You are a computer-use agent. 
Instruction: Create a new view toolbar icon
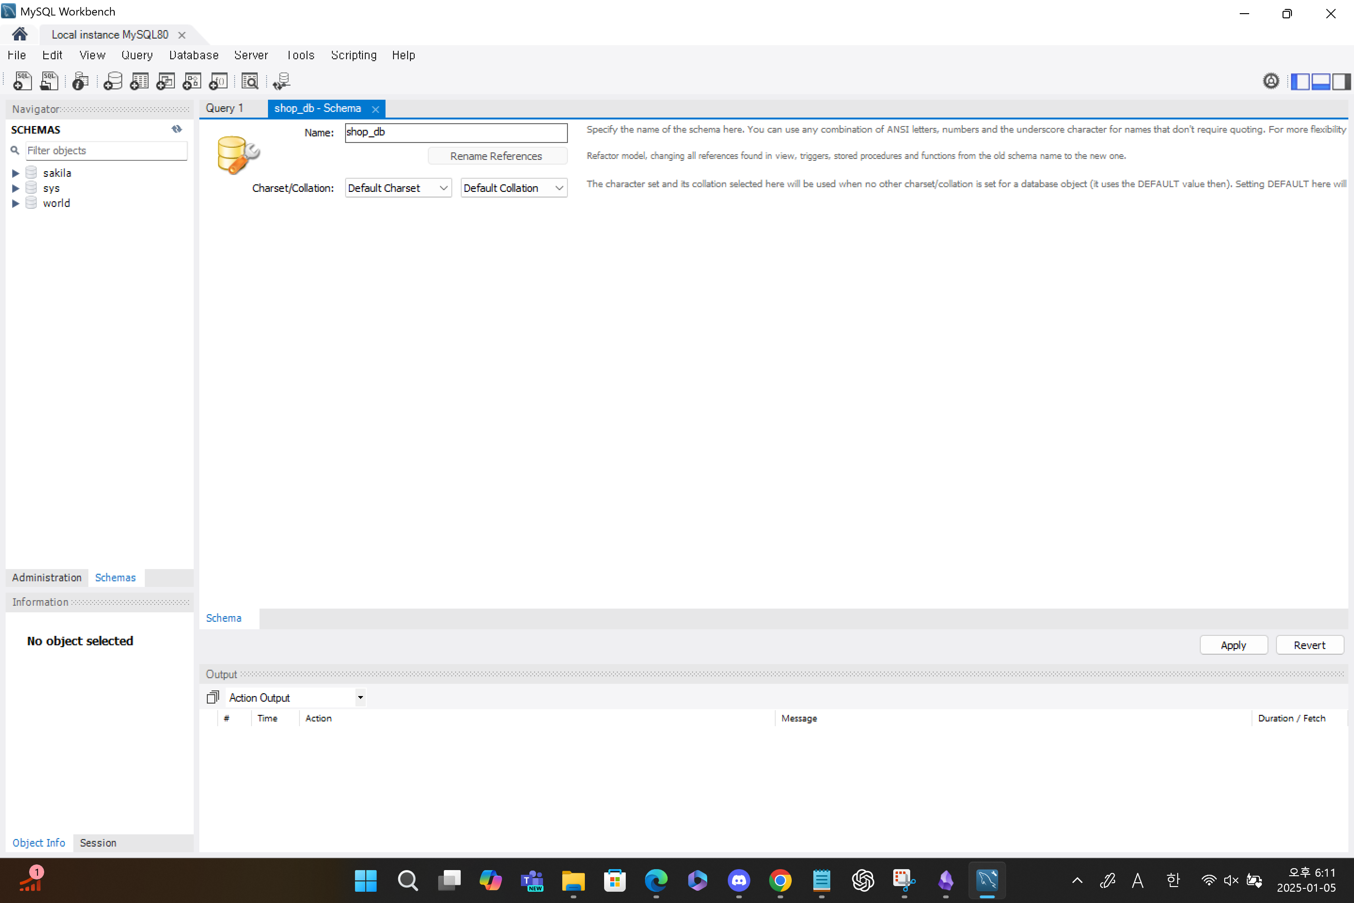166,81
